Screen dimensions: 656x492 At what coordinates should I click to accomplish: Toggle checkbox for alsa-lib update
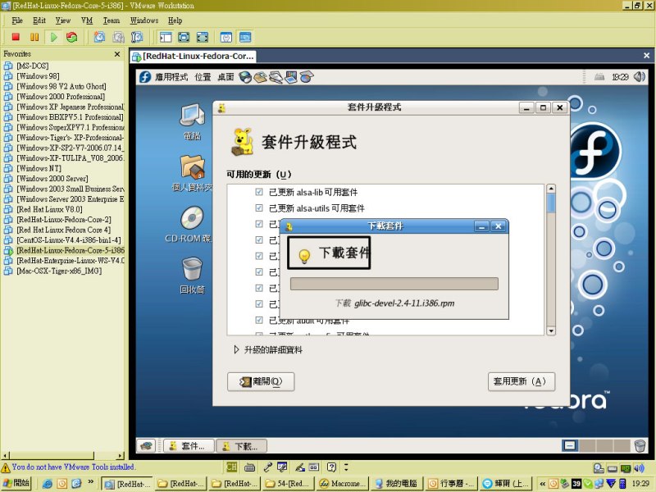pyautogui.click(x=259, y=192)
